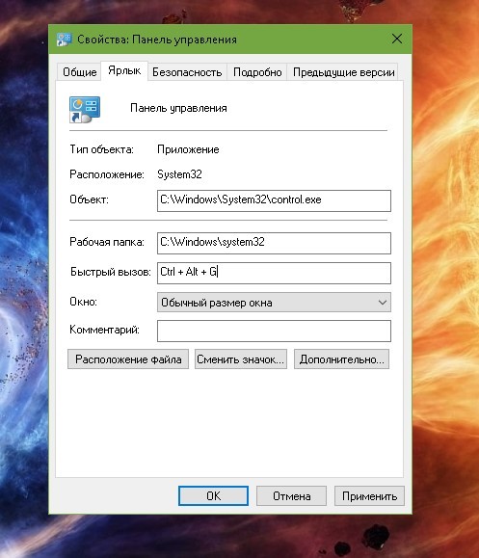Click the Дополнительно button
The image size is (479, 558).
coord(341,359)
